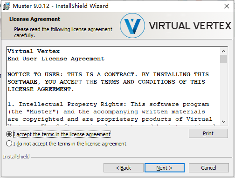The height and width of the screenshot is (178, 235).
Task: Click the 'I do not accept' label text
Action: pyautogui.click(x=69, y=144)
